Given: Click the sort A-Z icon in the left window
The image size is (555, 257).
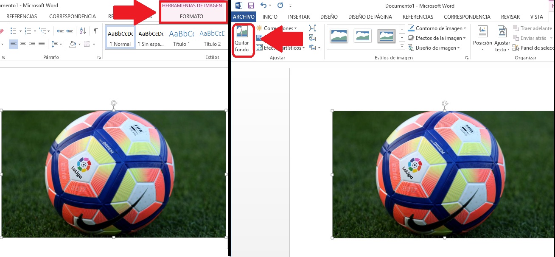Looking at the screenshot, I should point(83,31).
